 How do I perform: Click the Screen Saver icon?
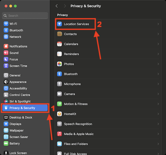pyautogui.click(x=6, y=137)
